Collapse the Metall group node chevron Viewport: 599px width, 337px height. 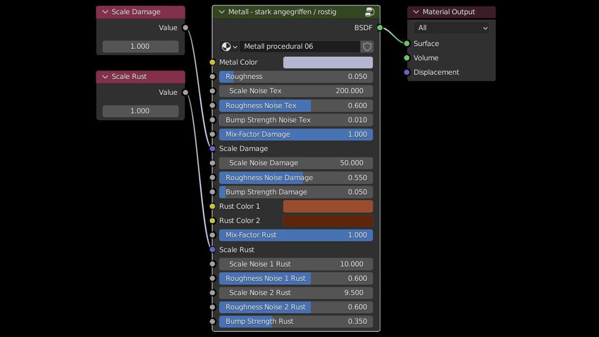[x=221, y=12]
